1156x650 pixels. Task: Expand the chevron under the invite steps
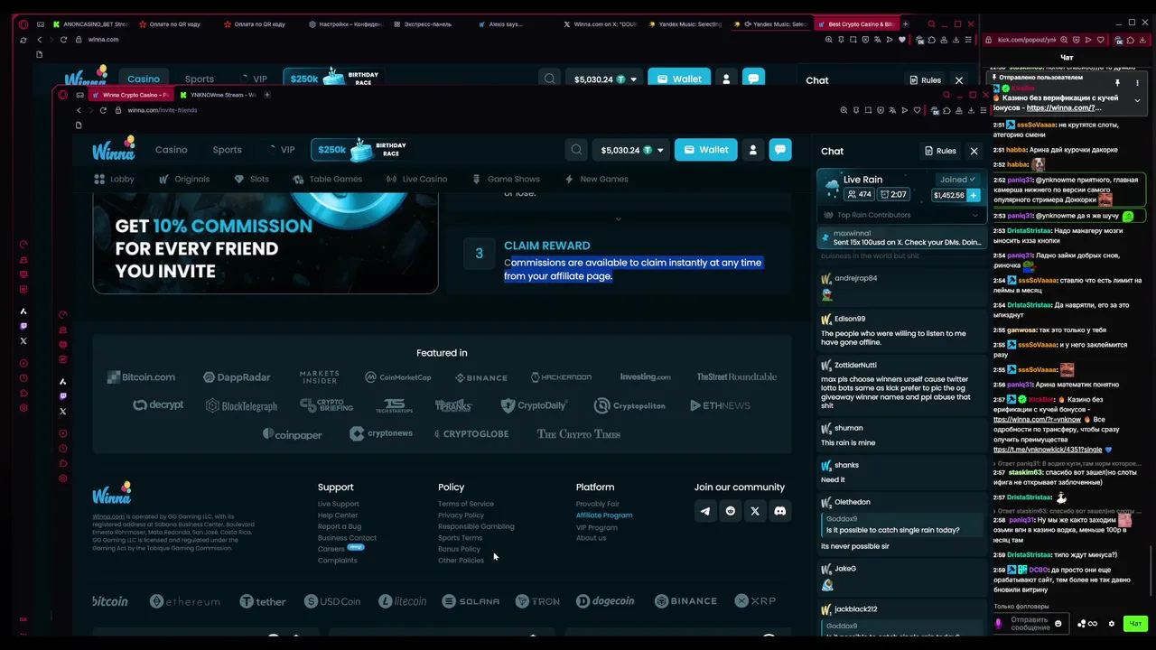point(618,218)
